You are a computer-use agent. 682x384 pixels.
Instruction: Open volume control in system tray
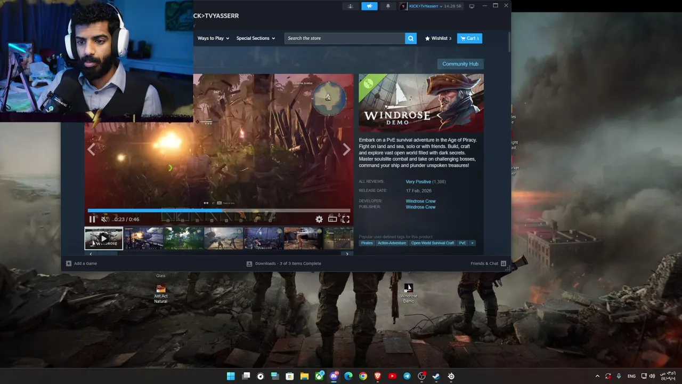click(652, 376)
